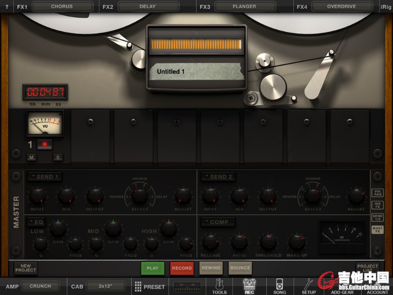Enable the master EQ switch
Viewport: 393px width, 295px height.
36,222
